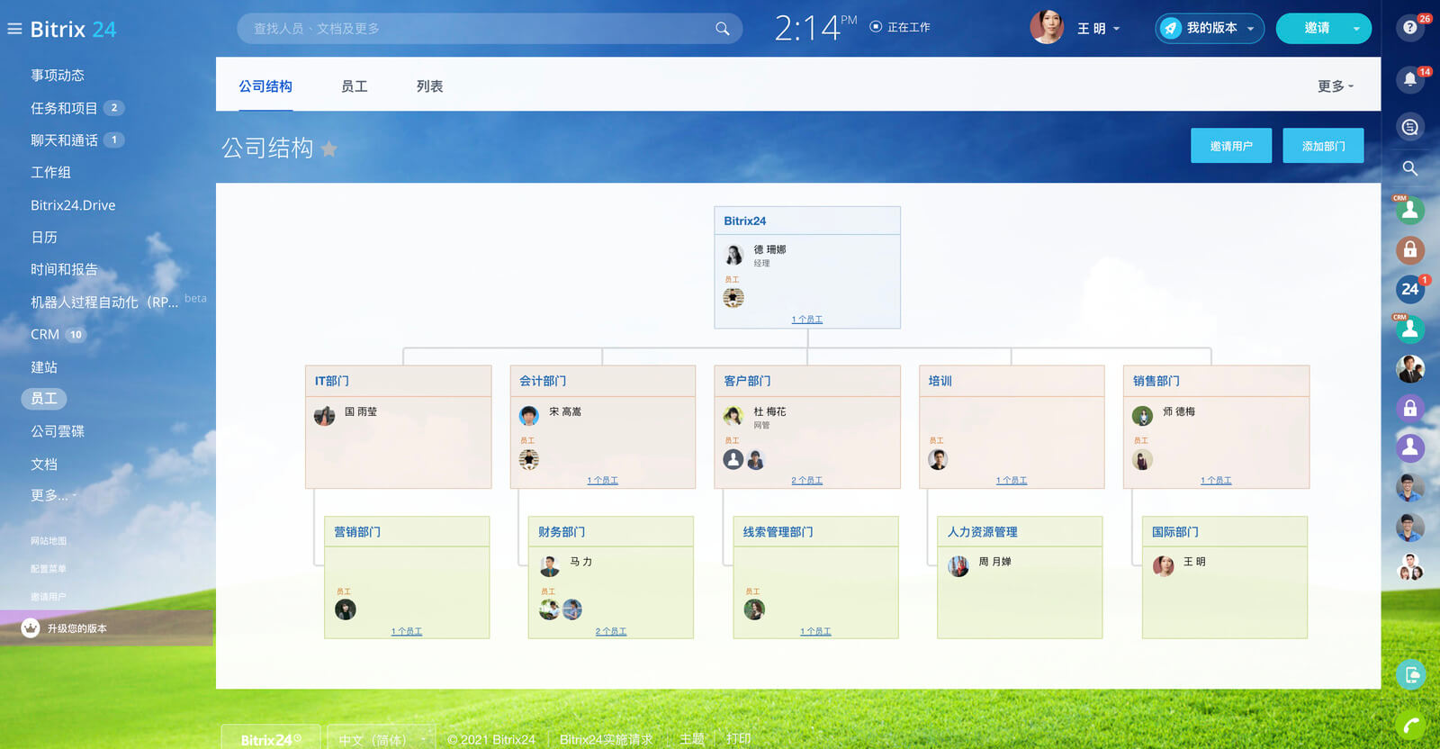The image size is (1440, 749).
Task: Click the crown icon next to 升级您的版本
Action: (31, 628)
